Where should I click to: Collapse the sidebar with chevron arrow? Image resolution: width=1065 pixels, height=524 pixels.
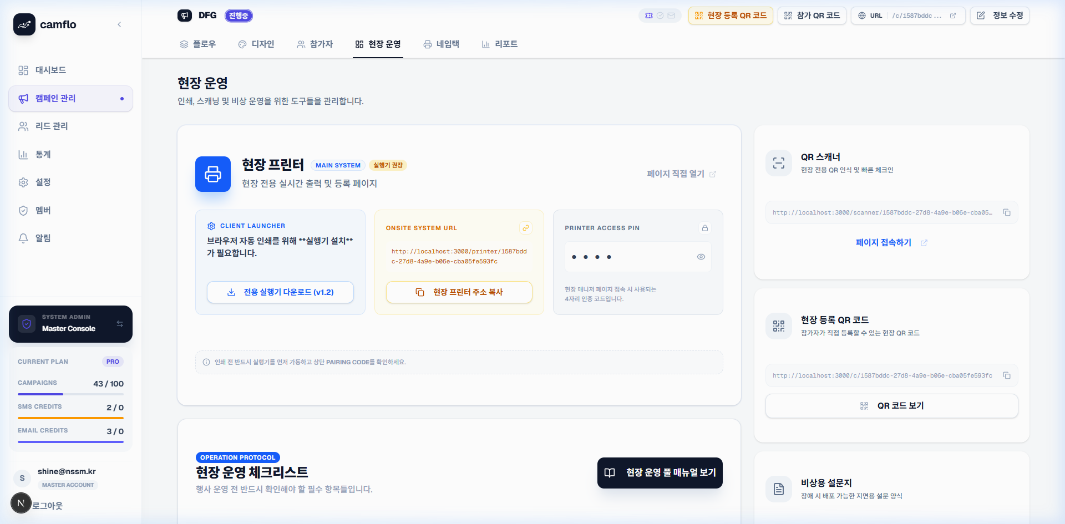click(119, 24)
